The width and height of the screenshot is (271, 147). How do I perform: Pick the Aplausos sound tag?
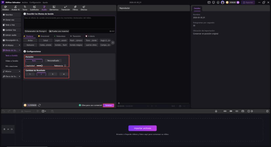pos(30,45)
